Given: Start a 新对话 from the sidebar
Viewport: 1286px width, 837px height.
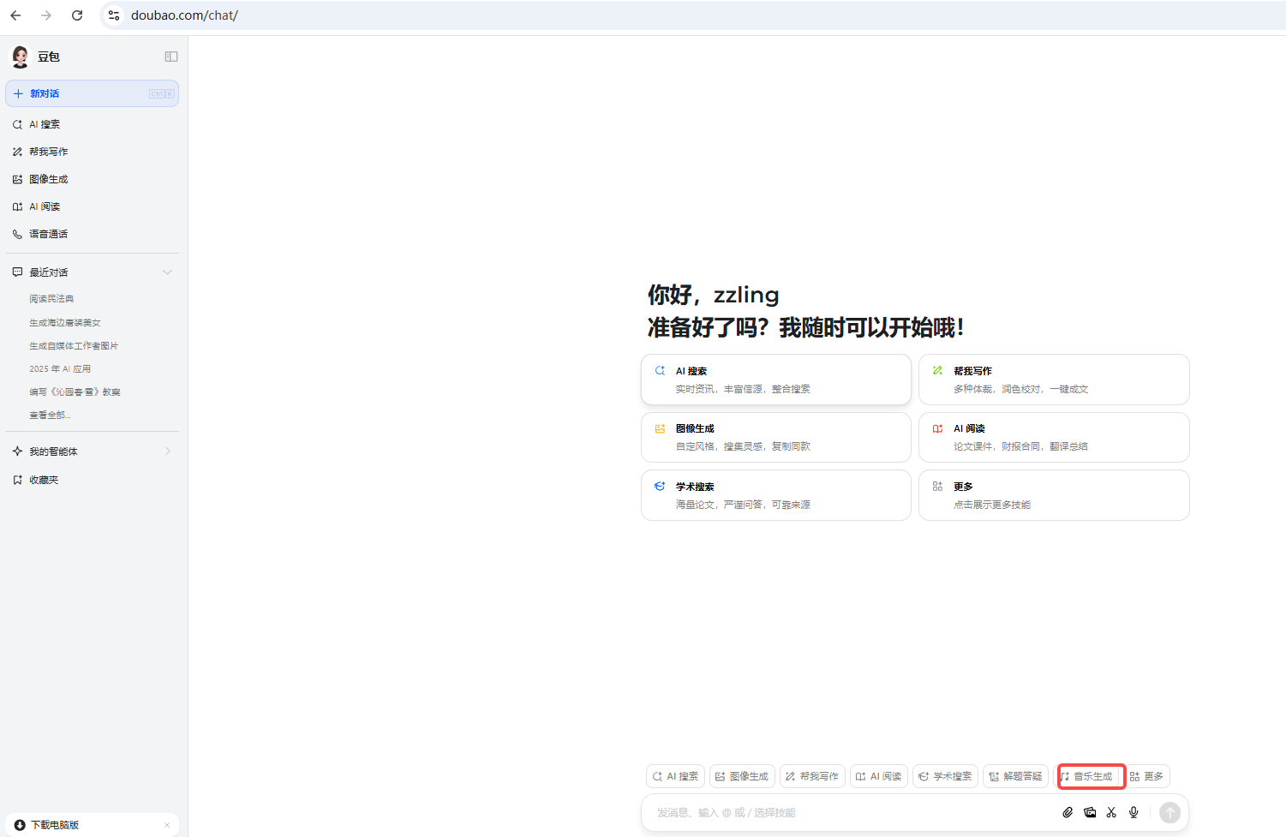Looking at the screenshot, I should (x=92, y=93).
